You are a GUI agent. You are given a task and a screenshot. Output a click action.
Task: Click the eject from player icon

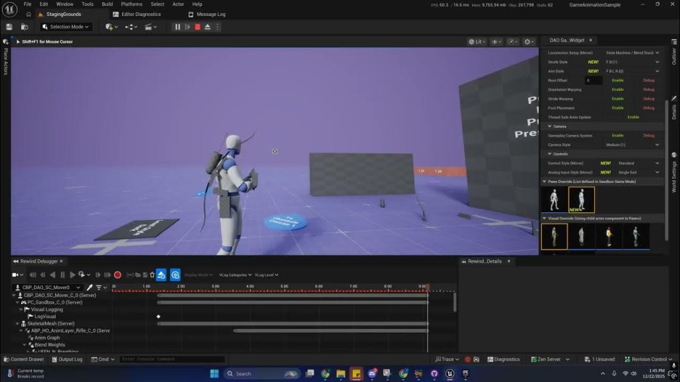click(x=207, y=27)
